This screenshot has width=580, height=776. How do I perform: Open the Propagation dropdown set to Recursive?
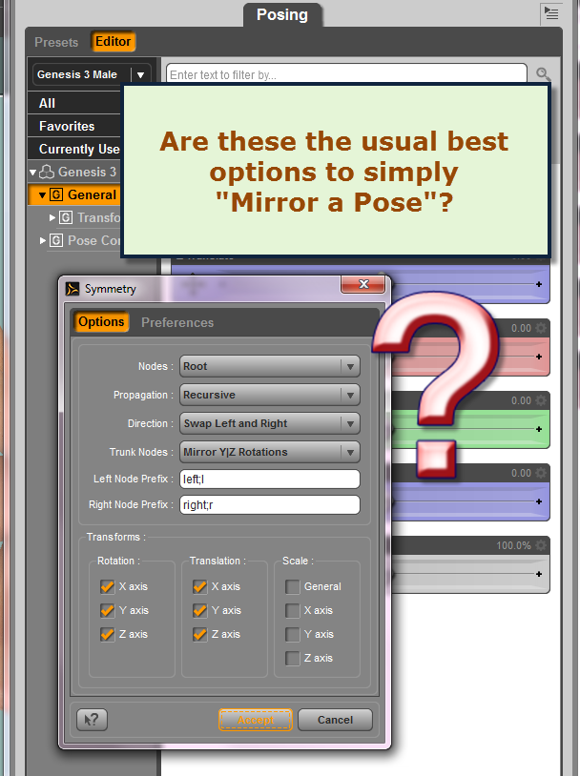tap(269, 395)
